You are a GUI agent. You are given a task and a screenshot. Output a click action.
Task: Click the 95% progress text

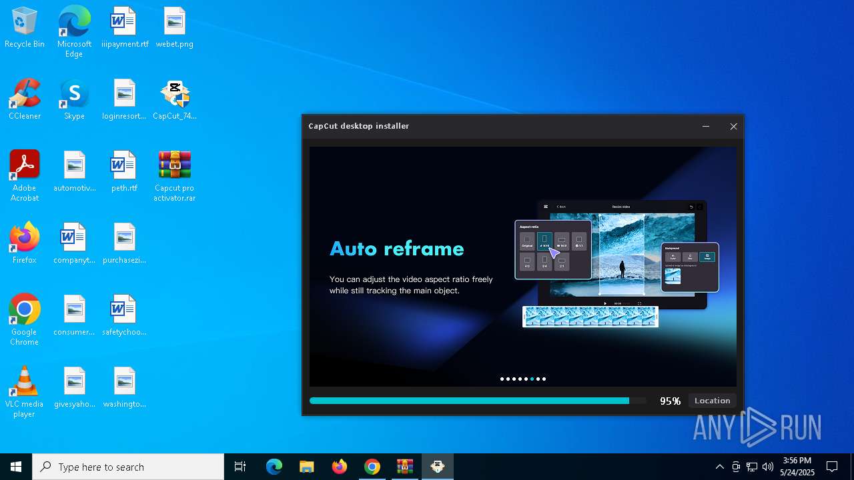coord(670,401)
